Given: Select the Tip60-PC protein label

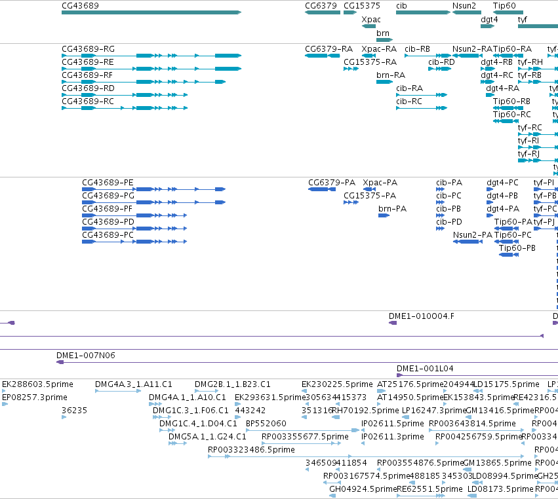Looking at the screenshot, I should pos(513,235).
